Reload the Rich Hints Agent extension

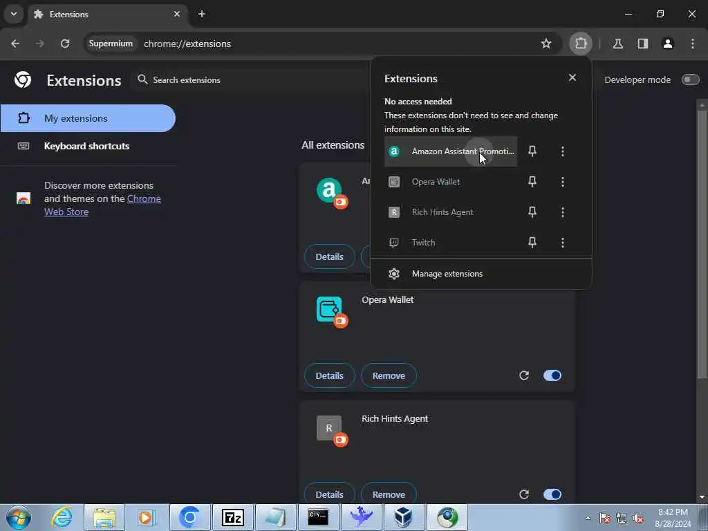click(x=524, y=494)
